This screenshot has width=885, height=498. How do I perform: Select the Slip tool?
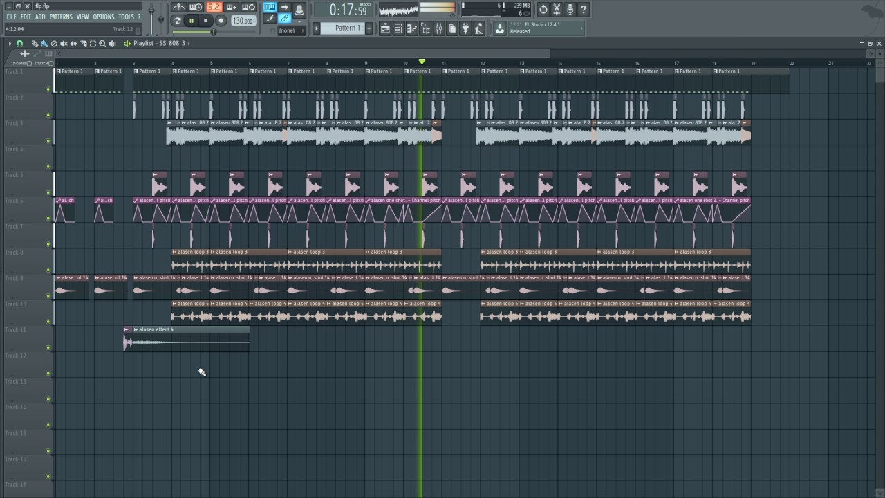[73, 43]
